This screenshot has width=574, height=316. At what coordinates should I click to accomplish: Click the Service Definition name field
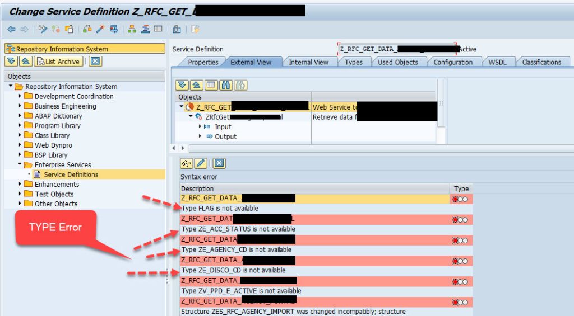coord(397,49)
